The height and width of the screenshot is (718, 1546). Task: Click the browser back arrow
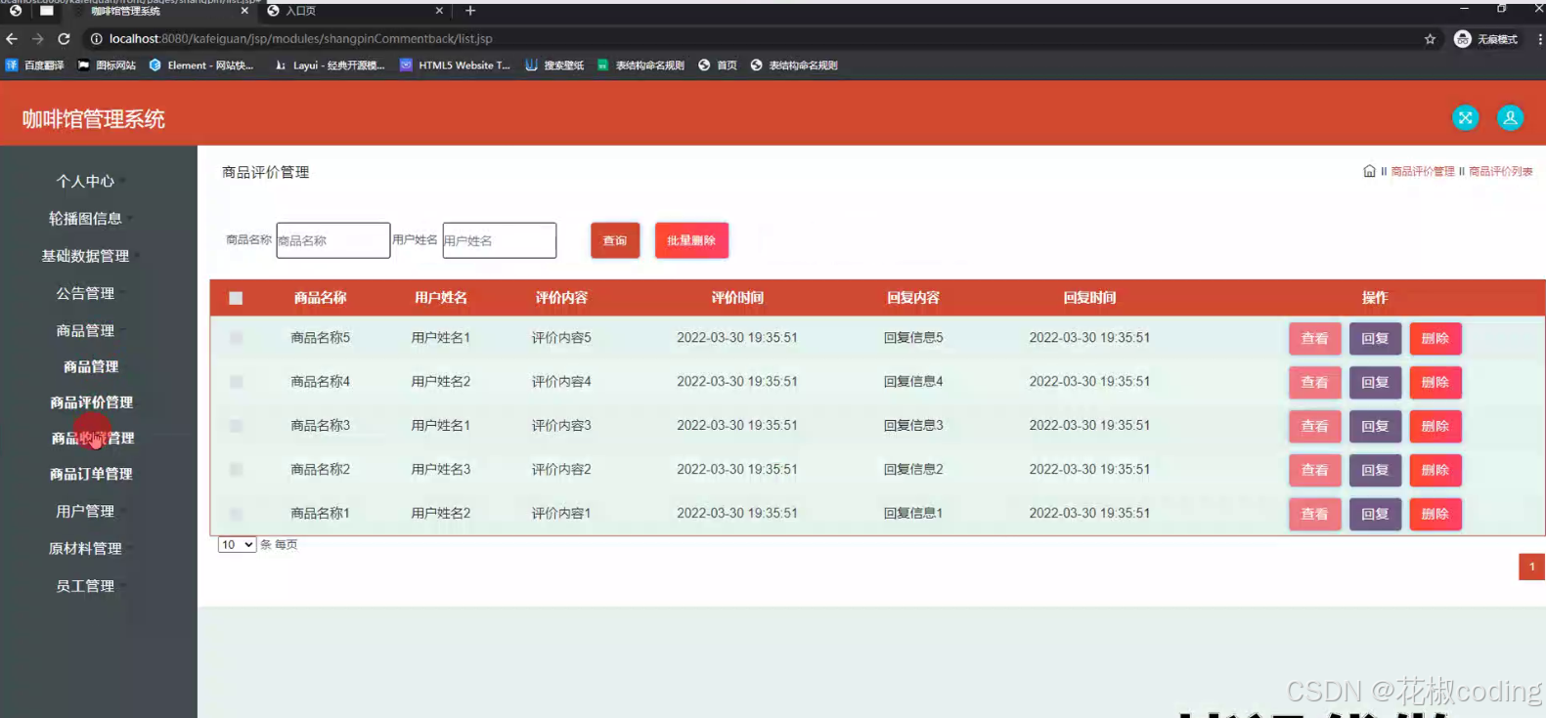pos(12,39)
